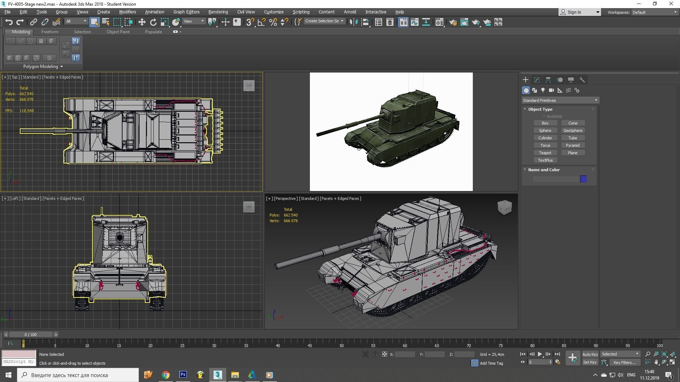
Task: Click the Pan View hand icon
Action: pos(656,362)
